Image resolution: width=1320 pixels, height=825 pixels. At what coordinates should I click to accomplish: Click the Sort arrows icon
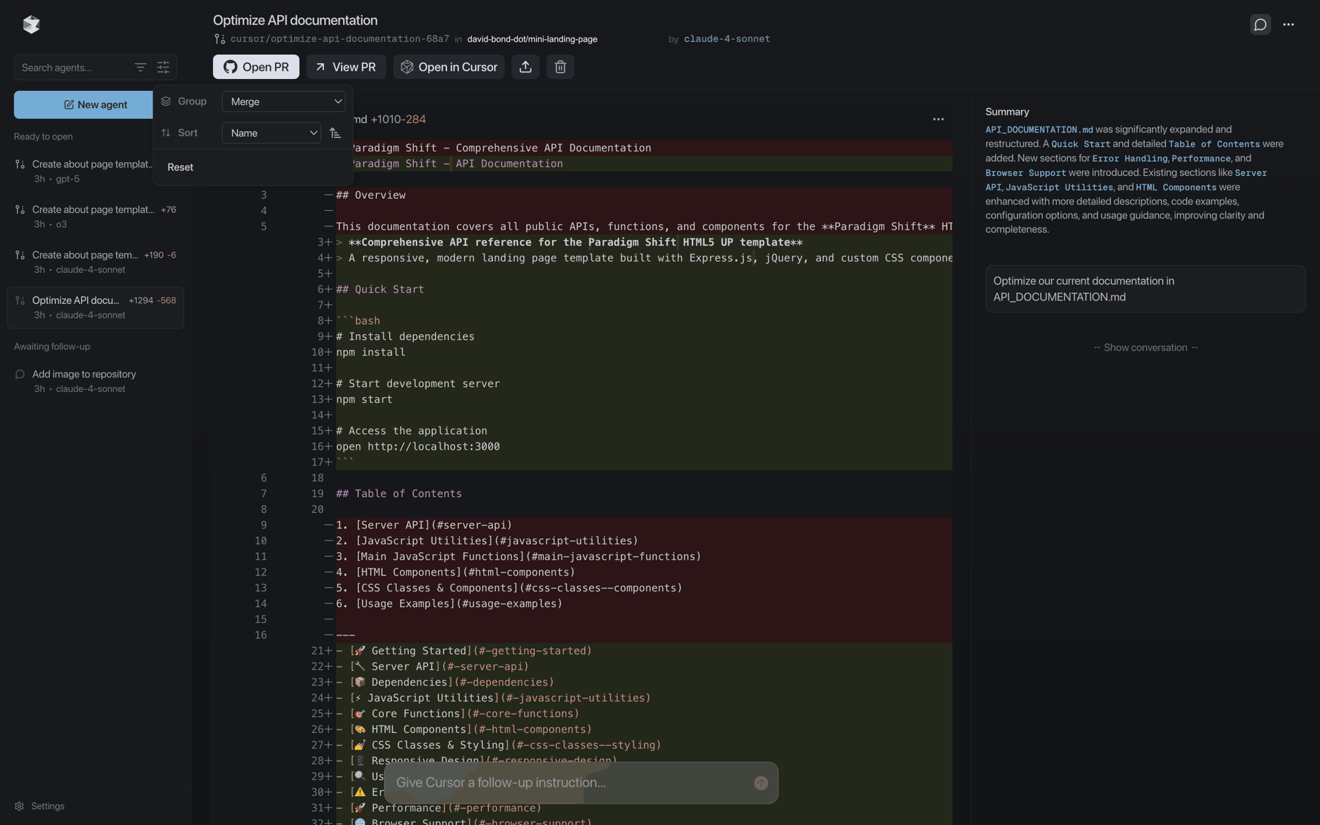click(166, 133)
